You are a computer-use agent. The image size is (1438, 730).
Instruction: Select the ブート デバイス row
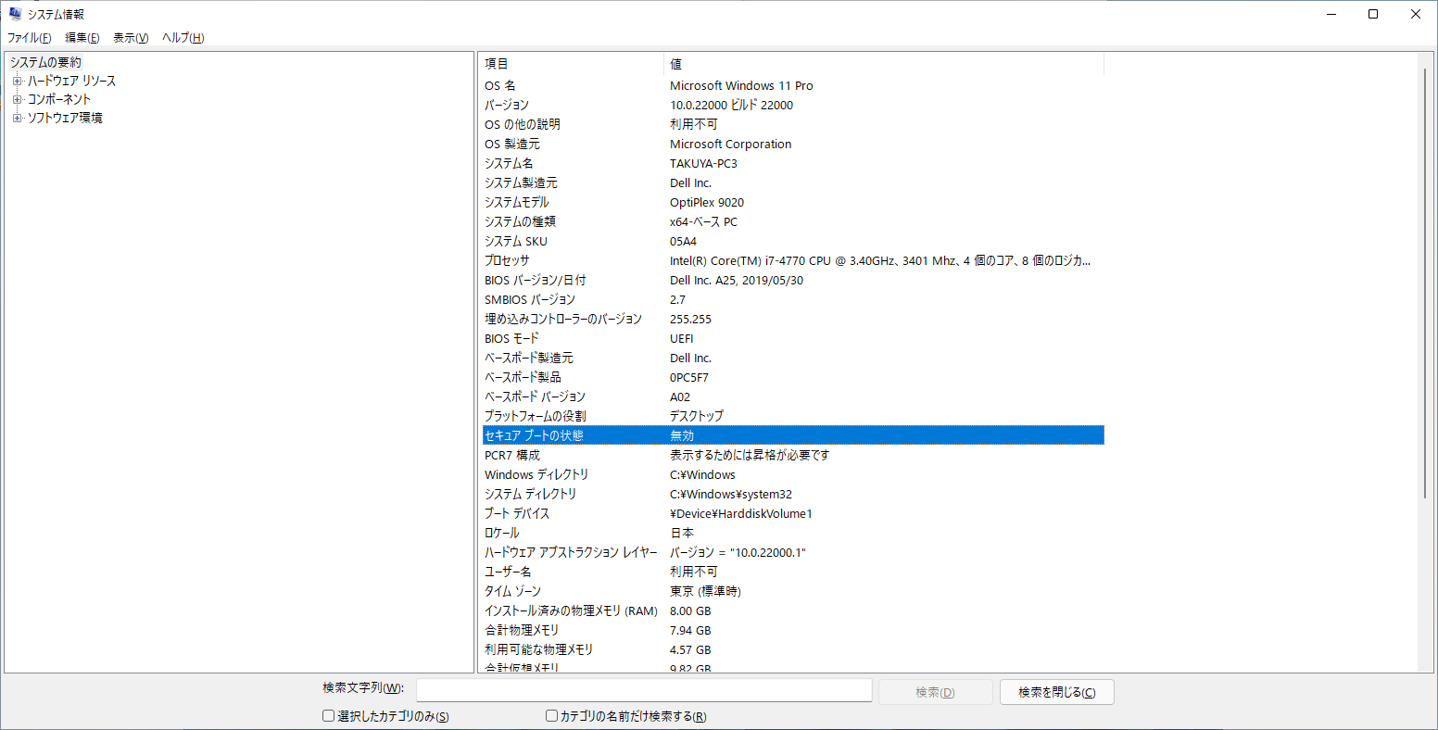tap(792, 513)
